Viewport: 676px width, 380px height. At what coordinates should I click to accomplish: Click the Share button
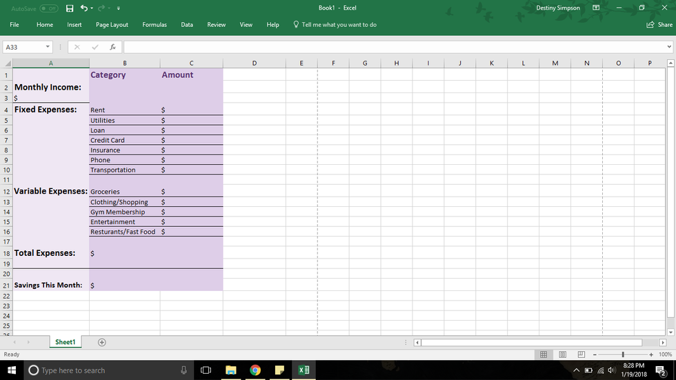659,25
